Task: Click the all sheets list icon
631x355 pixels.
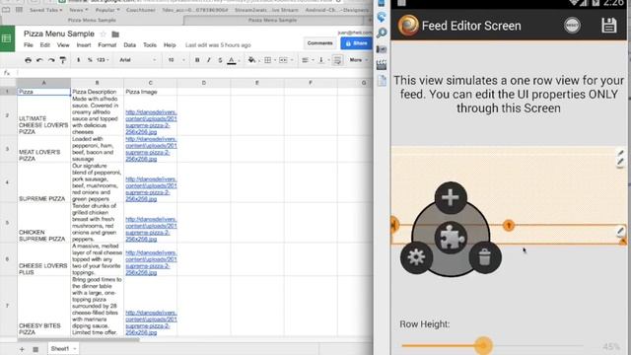Action: (x=35, y=349)
